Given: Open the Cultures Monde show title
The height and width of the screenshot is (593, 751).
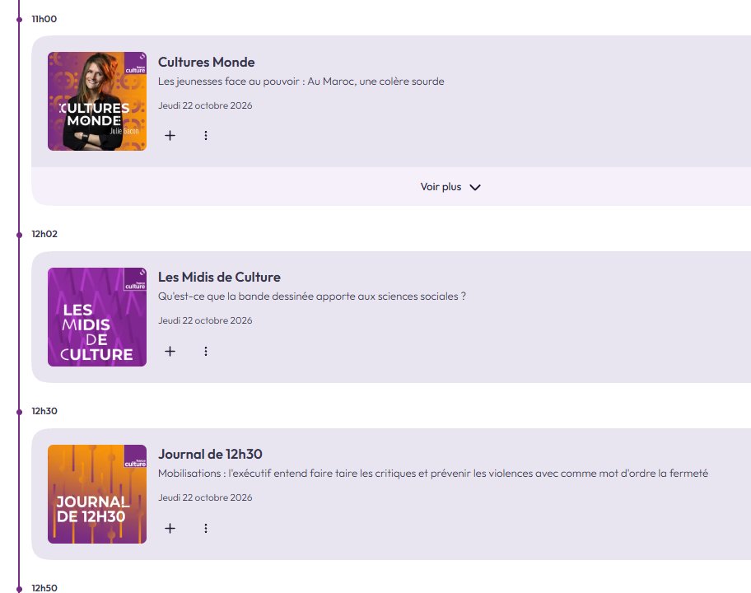Looking at the screenshot, I should (x=207, y=63).
